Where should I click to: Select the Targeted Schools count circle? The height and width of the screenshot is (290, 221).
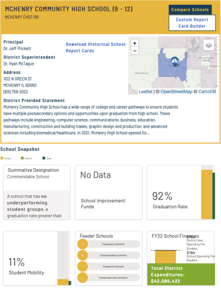82,266
